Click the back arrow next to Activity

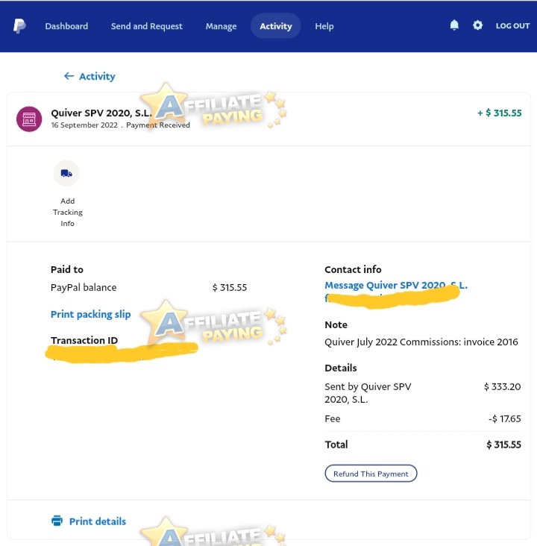point(69,76)
